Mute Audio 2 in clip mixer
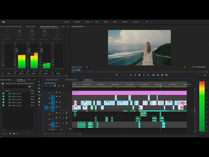Screen dimensions: 209x157 [17, 39]
